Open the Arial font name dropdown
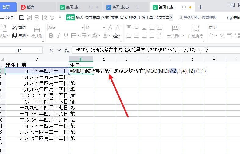The image size is (240, 154). (82, 28)
